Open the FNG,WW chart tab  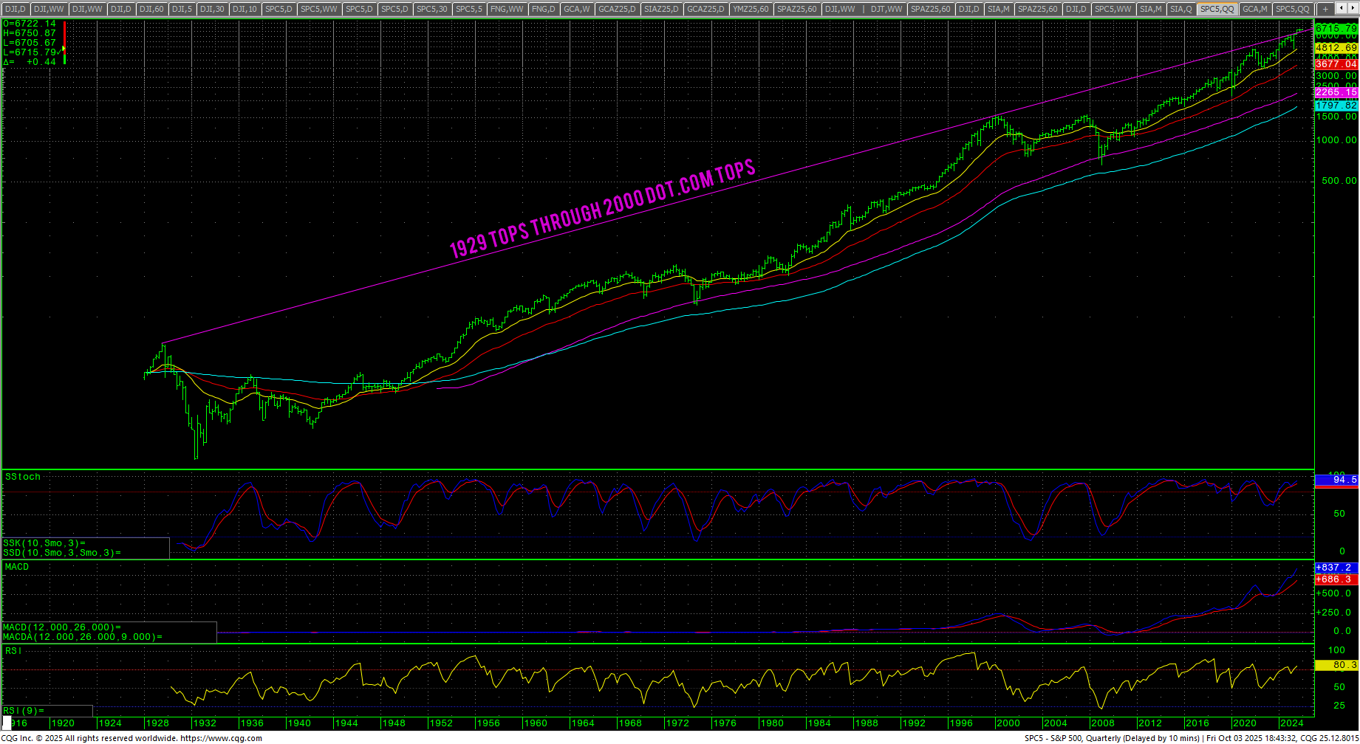pyautogui.click(x=507, y=9)
